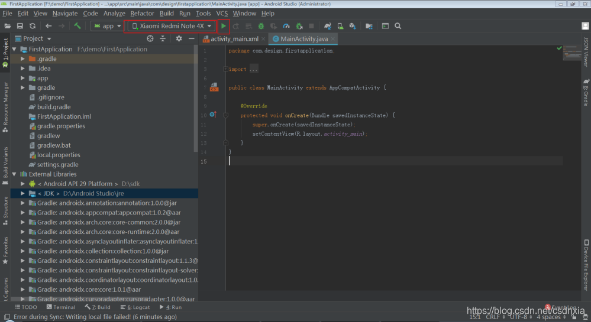This screenshot has height=322, width=591.
Task: Click the Search Everywhere magnifier
Action: (398, 26)
